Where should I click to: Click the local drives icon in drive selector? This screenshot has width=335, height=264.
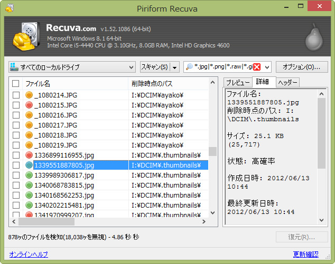tap(14, 67)
